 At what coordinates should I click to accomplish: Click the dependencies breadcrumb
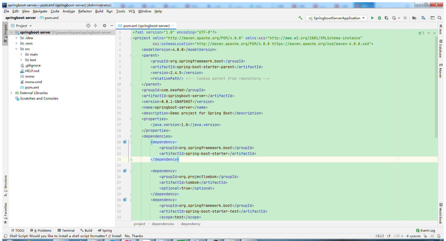point(163,224)
